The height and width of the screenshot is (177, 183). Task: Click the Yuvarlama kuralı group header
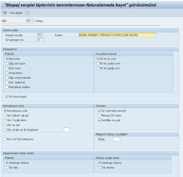[134, 54]
